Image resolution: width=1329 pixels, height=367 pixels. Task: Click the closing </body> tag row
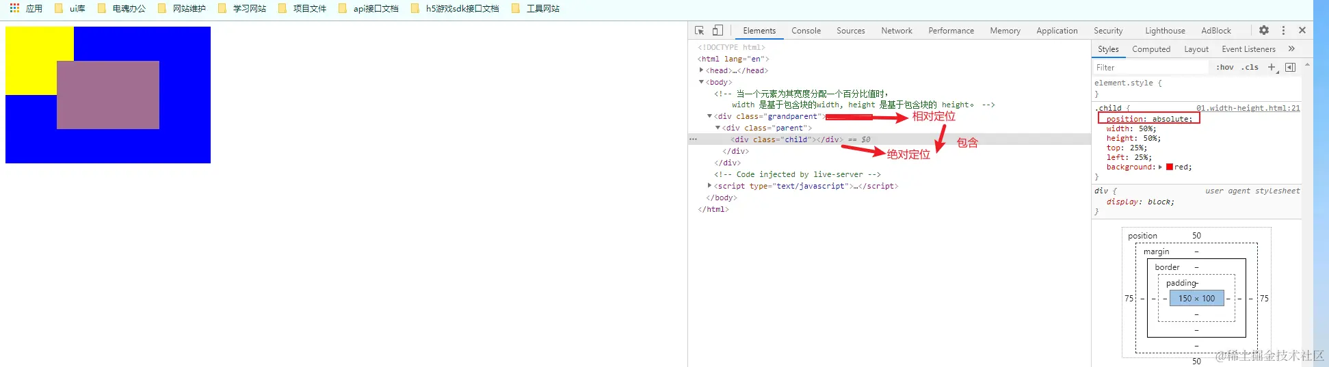click(x=722, y=198)
